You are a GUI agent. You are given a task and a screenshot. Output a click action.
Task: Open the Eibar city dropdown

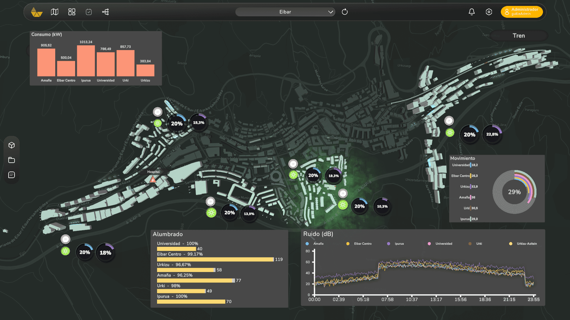tap(285, 12)
